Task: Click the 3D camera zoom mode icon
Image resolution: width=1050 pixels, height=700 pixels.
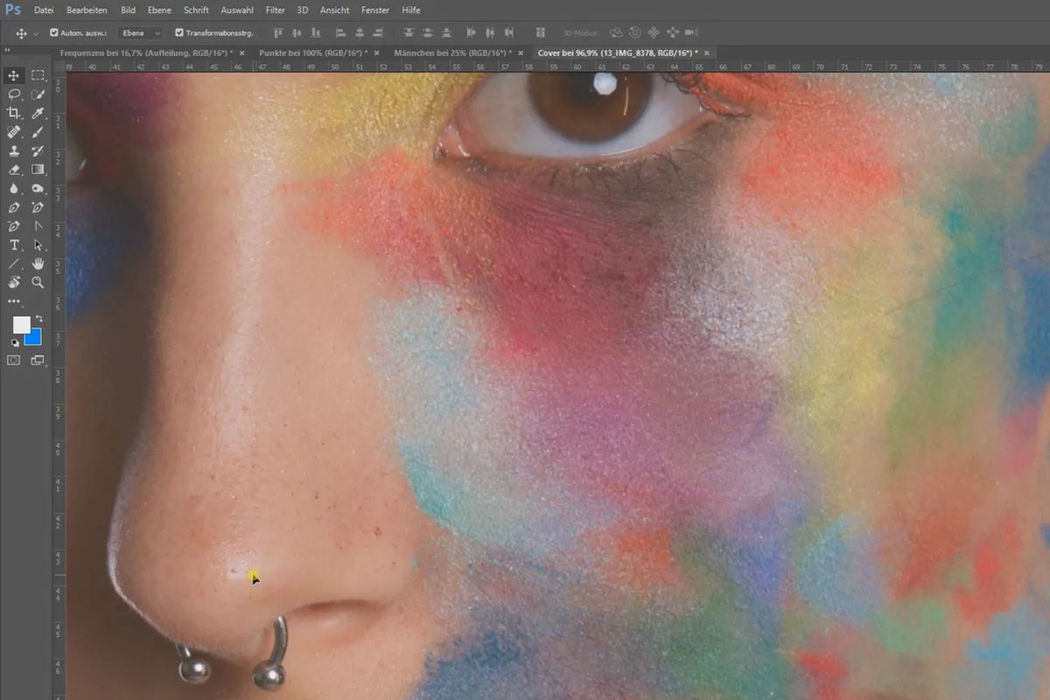Action: pos(692,32)
